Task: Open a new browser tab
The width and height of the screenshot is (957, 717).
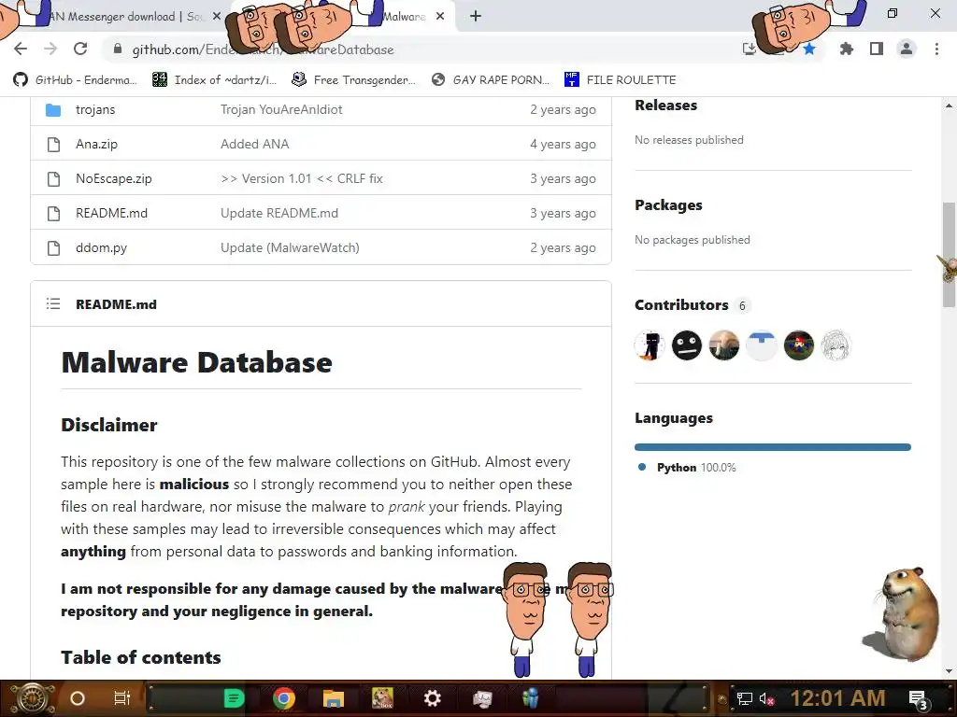Action: point(476,16)
